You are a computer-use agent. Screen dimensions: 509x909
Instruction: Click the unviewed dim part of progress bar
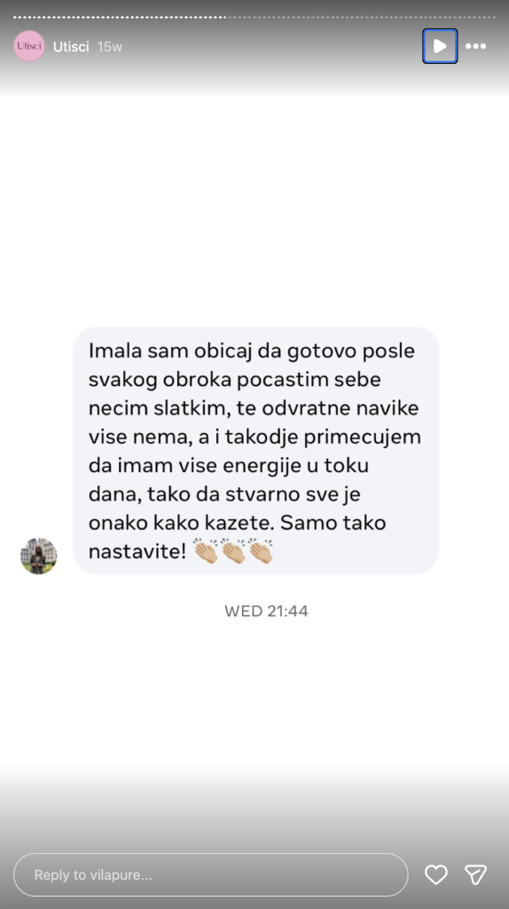coord(361,18)
